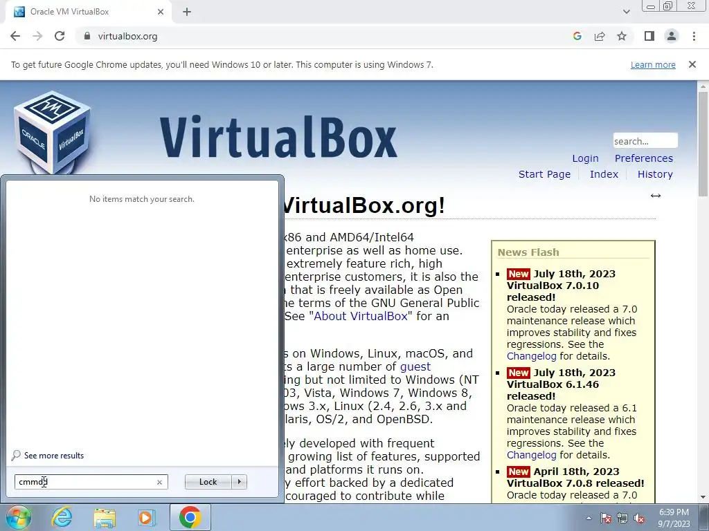The height and width of the screenshot is (531, 709).
Task: Select the Oracle VM VirtualBox browser tab
Action: [88, 12]
